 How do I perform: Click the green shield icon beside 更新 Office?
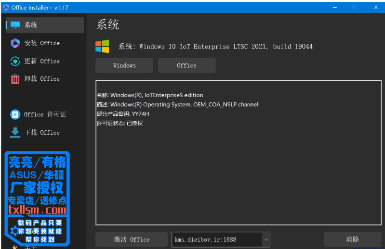click(x=15, y=61)
